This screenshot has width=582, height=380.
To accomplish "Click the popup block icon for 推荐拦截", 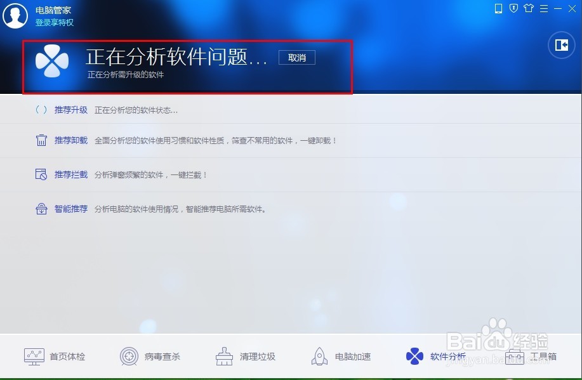I will 41,174.
